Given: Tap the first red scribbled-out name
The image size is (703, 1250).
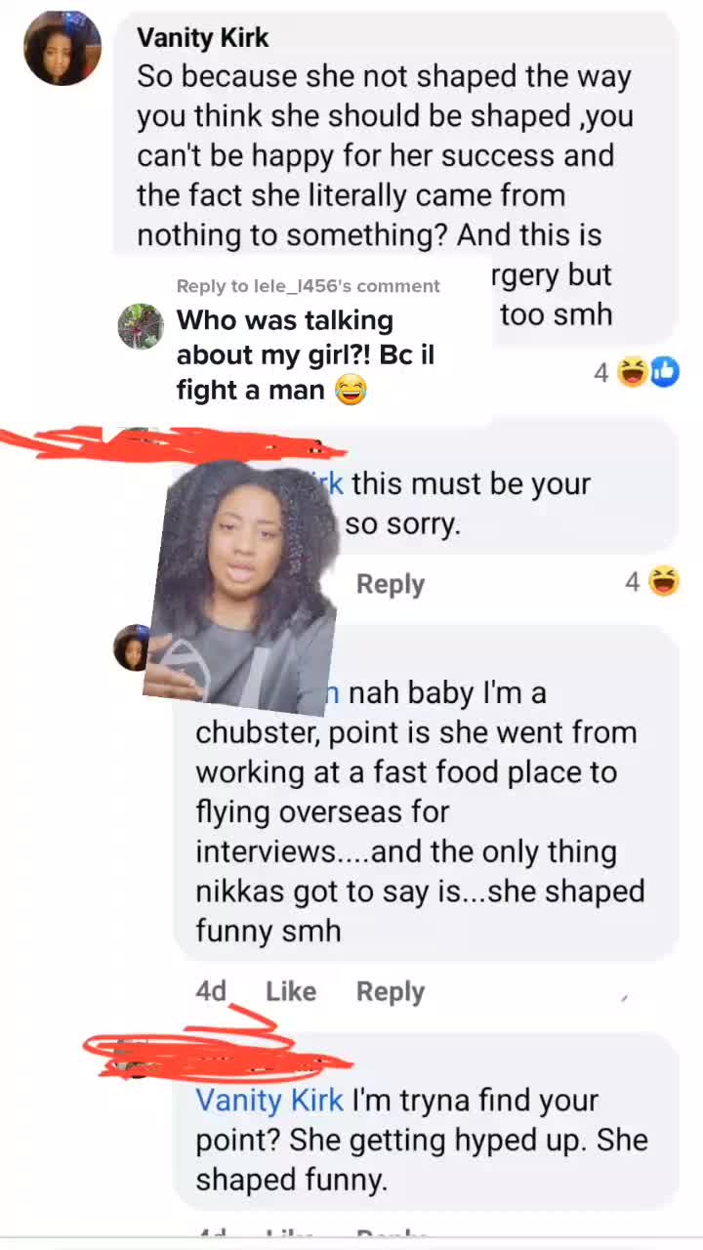Looking at the screenshot, I should pos(176,444).
